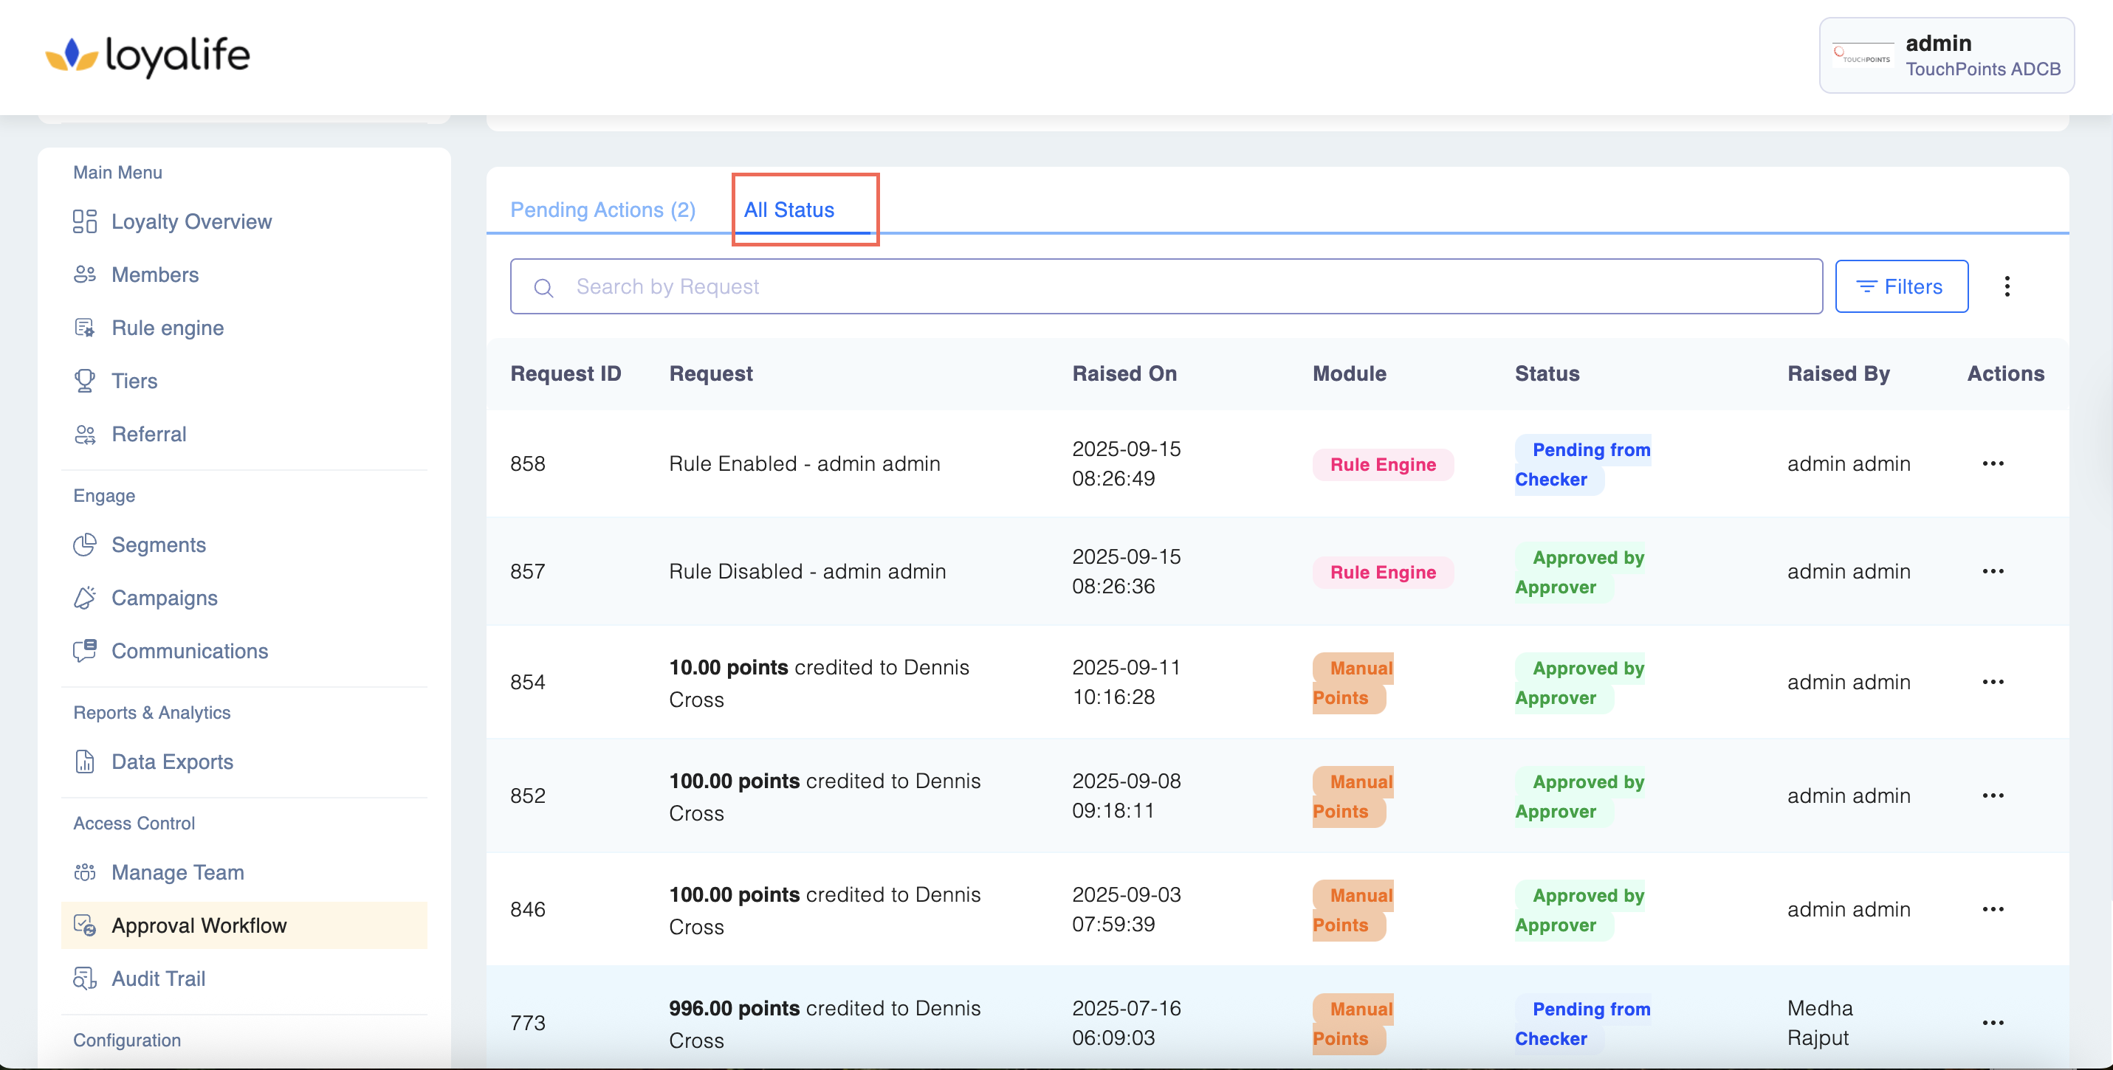
Task: Click the Data Exports file icon
Action: coord(84,762)
